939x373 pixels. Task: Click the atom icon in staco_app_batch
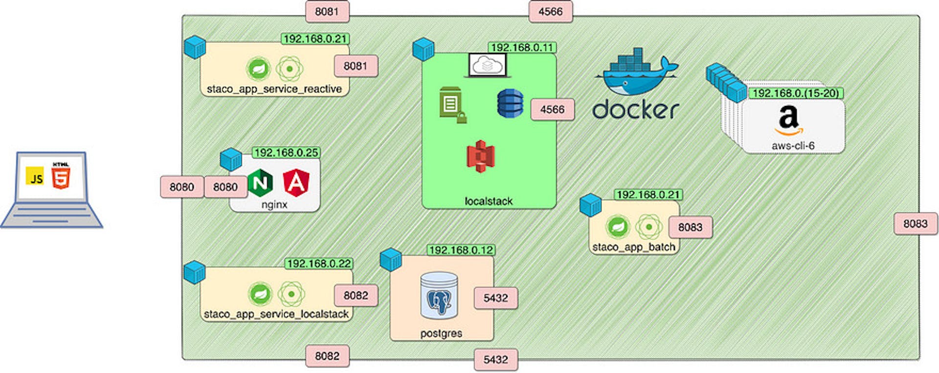pyautogui.click(x=649, y=227)
